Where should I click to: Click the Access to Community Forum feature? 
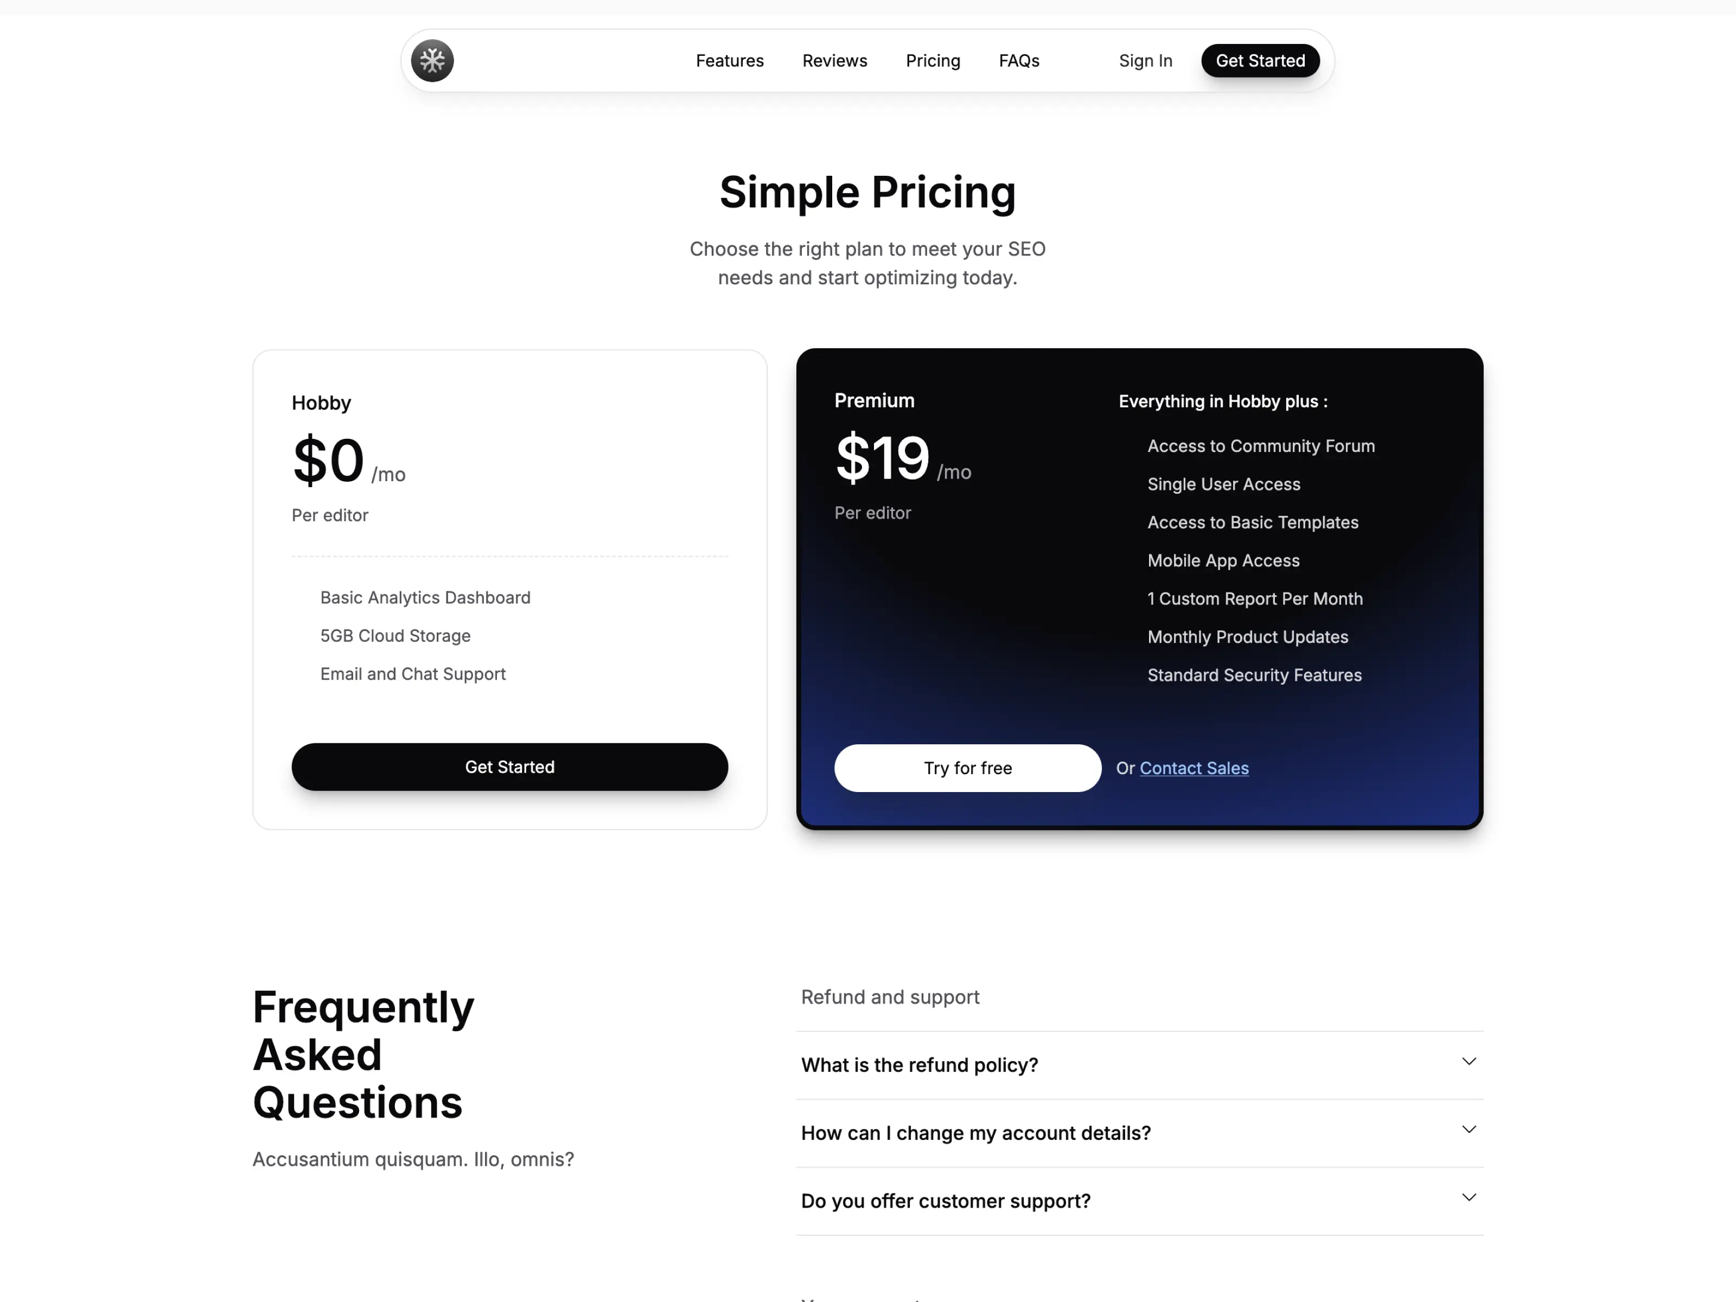(x=1260, y=446)
